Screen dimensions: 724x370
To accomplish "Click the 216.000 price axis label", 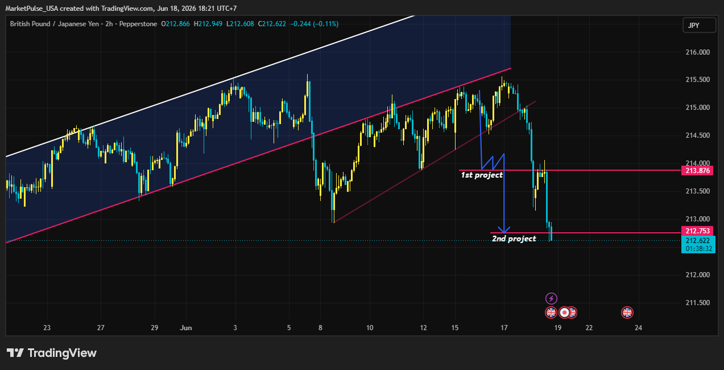I will (x=698, y=52).
